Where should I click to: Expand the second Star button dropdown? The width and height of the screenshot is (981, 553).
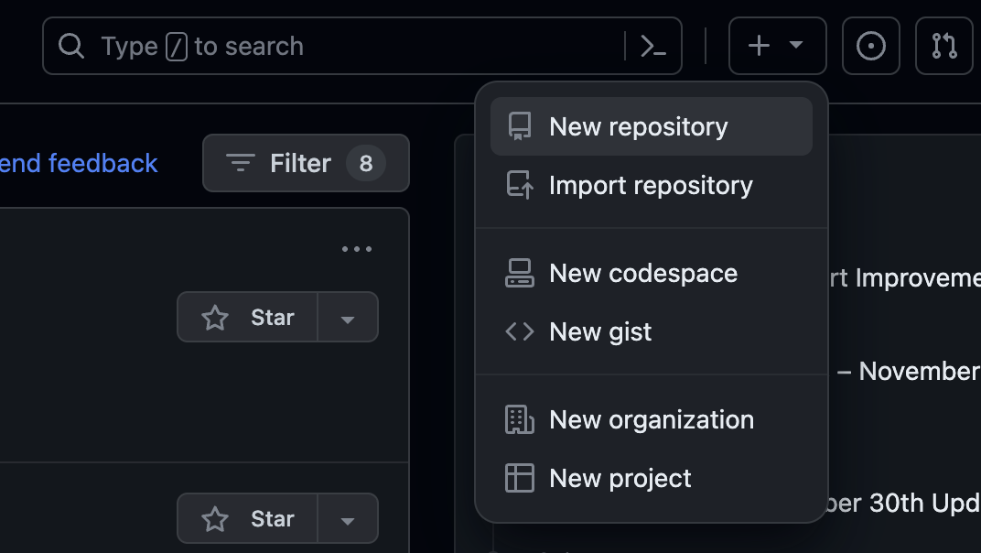[x=349, y=518]
